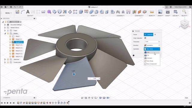Open the Direction Symmetric dropdown
This screenshot has width=192, height=108.
pos(152,45)
